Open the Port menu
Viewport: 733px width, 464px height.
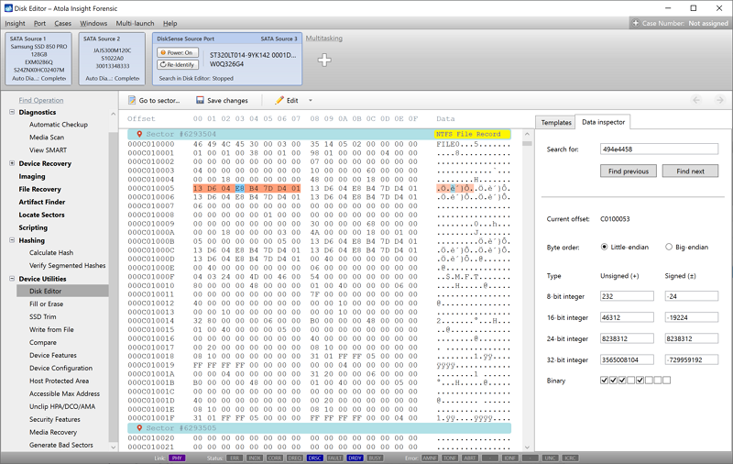(x=39, y=24)
